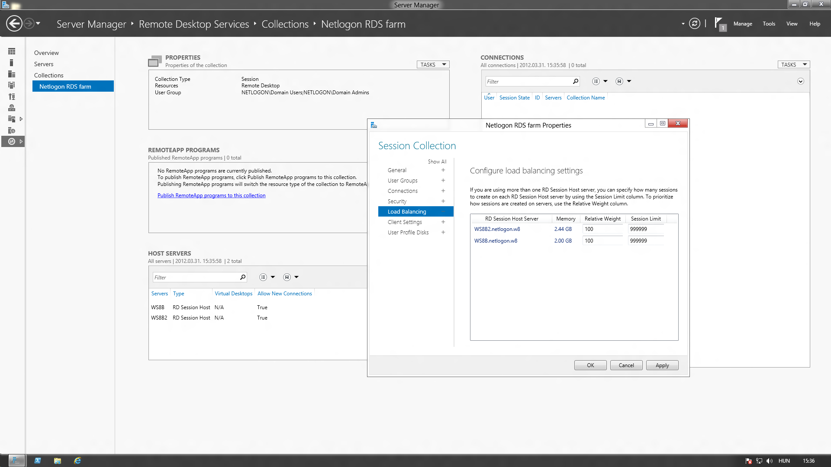The image size is (831, 467).
Task: Open the Tools menu
Action: coord(769,24)
